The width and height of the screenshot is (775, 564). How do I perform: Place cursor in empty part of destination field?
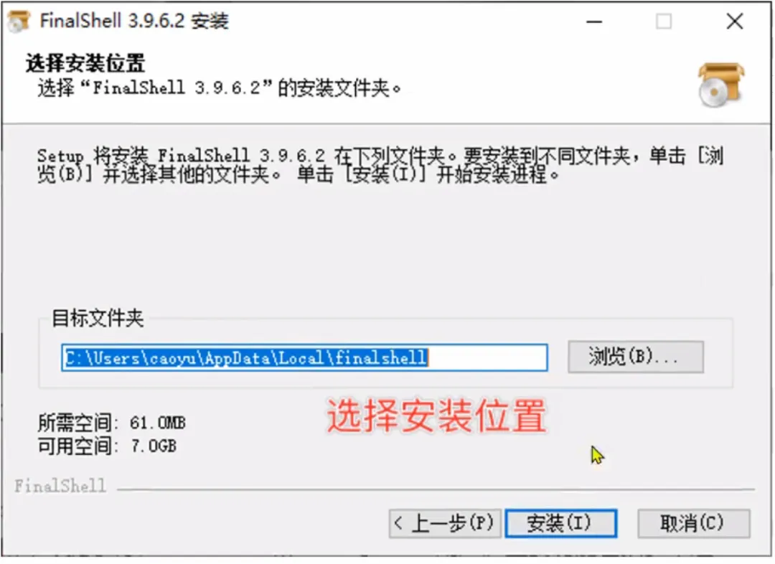point(487,357)
